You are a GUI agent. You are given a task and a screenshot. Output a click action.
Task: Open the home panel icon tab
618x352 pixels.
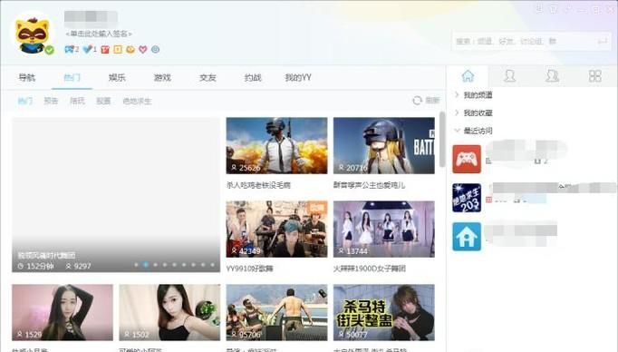coord(468,76)
